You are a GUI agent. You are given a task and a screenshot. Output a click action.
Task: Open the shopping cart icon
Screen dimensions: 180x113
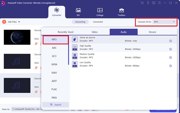coord(142,3)
